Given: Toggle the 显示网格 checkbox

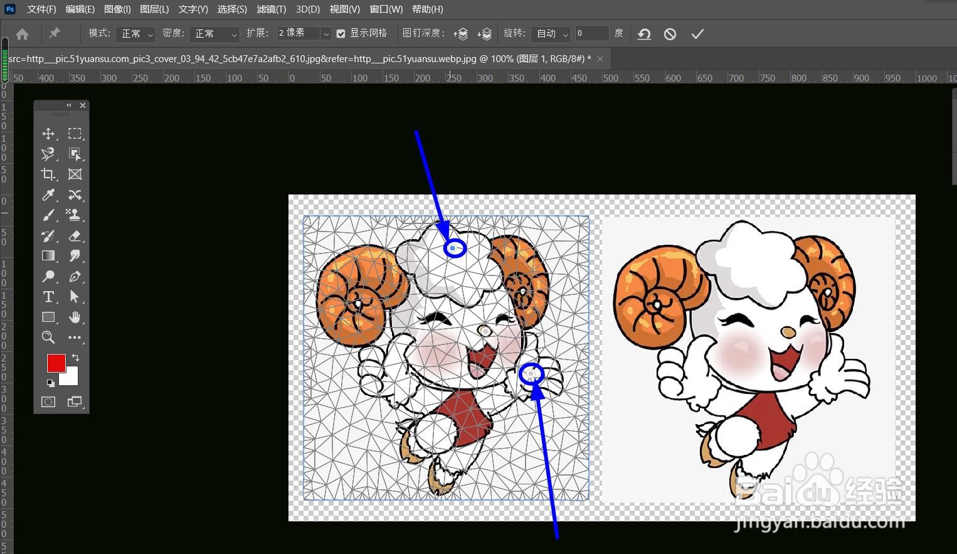Looking at the screenshot, I should coord(341,34).
